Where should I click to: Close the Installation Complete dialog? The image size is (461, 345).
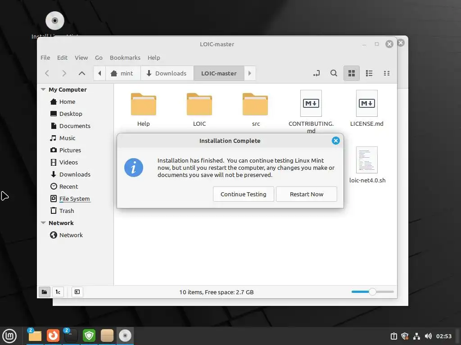[x=335, y=141]
